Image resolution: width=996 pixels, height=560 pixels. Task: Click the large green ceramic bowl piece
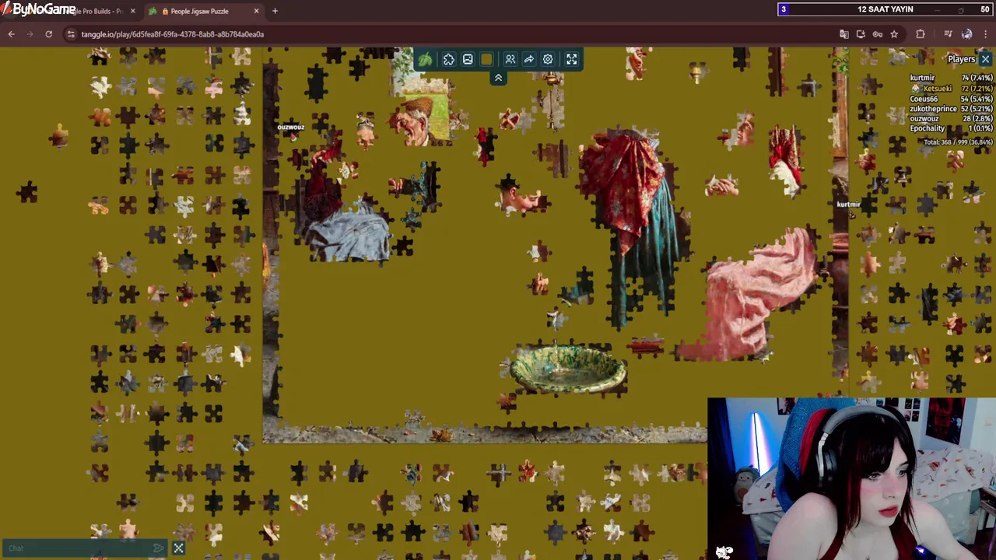[x=568, y=369]
